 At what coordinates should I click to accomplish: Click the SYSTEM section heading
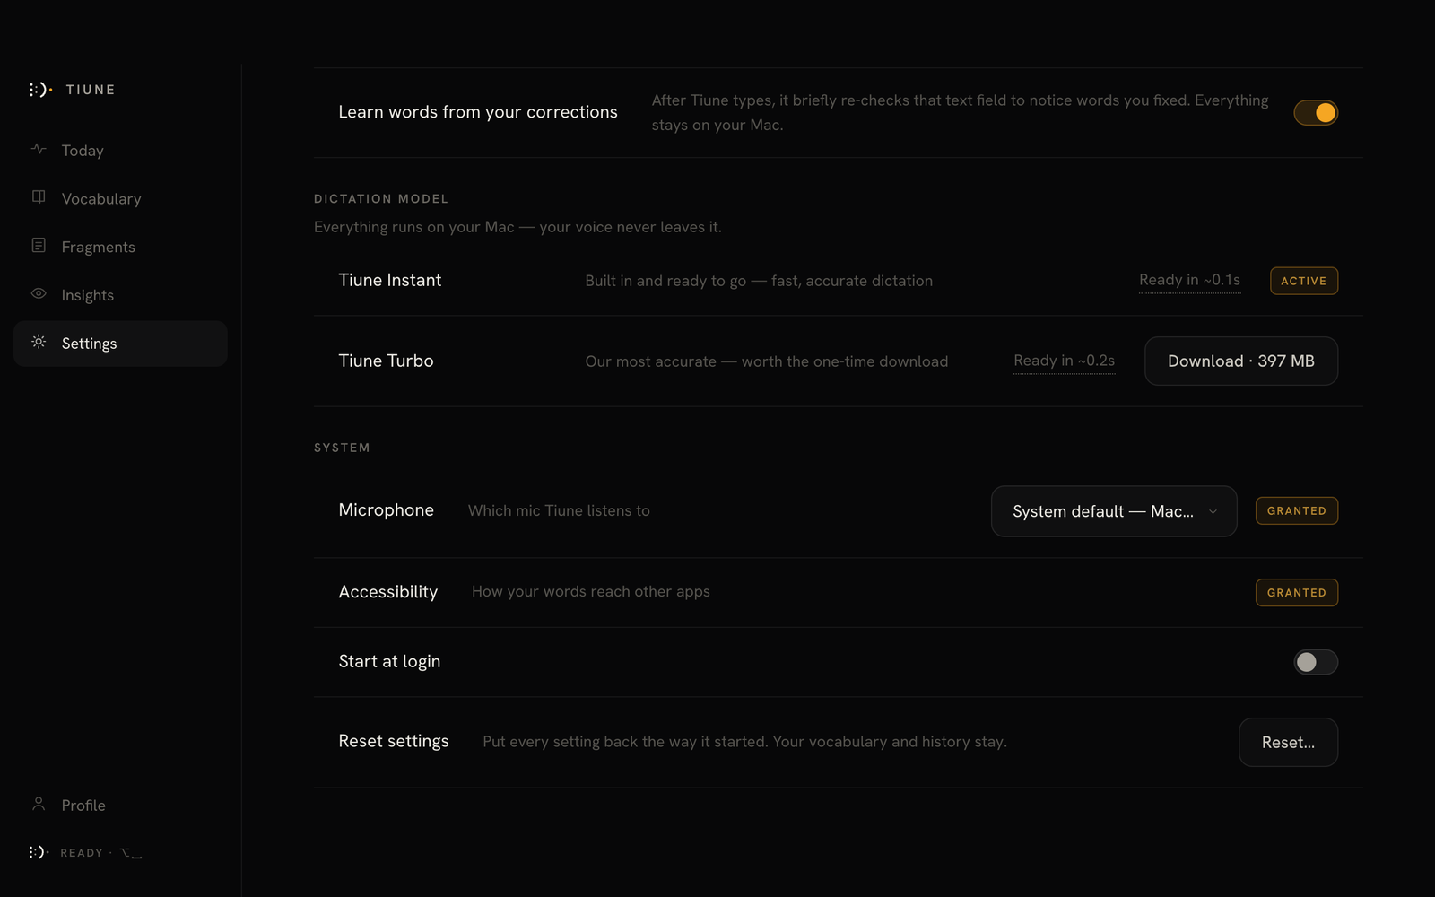pyautogui.click(x=342, y=448)
